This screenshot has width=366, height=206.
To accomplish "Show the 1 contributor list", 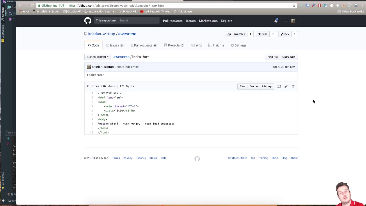I will 95,75.
